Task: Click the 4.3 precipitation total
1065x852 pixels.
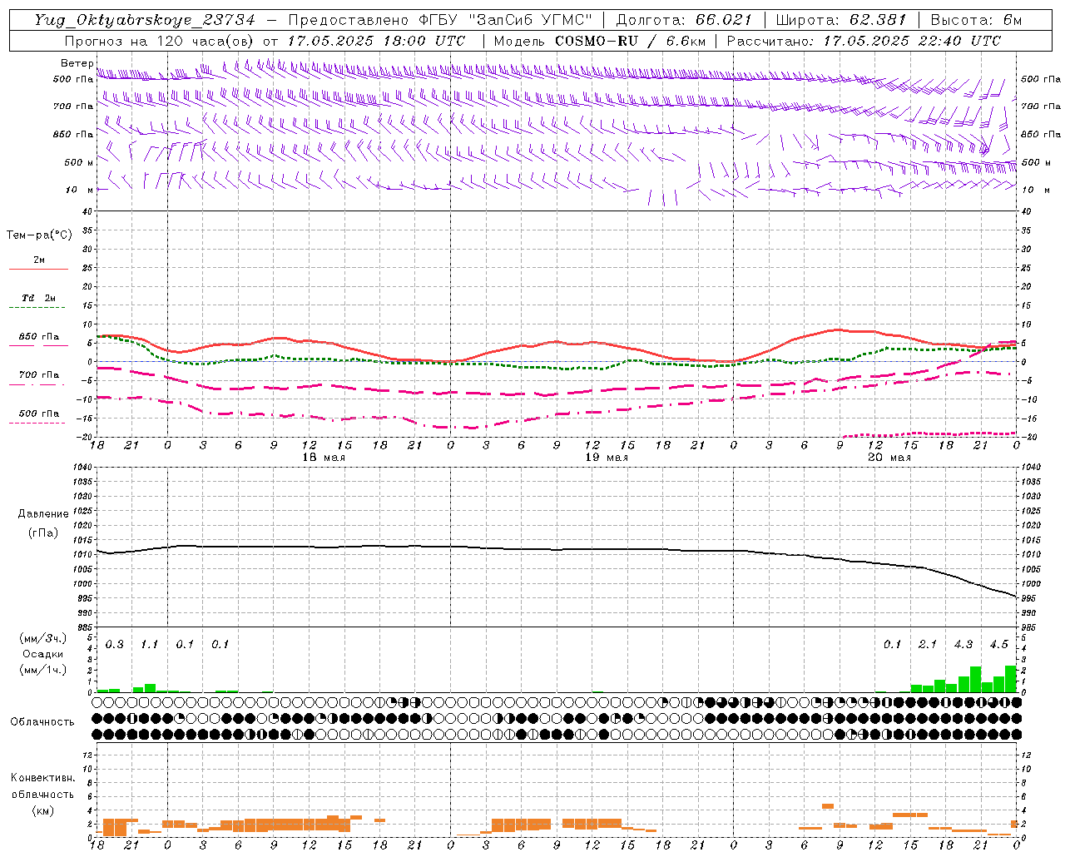Action: 963,645
